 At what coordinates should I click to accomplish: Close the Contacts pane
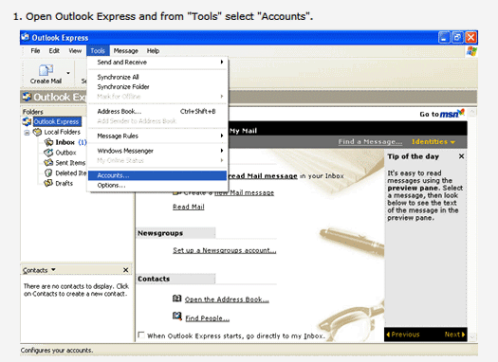coord(126,270)
